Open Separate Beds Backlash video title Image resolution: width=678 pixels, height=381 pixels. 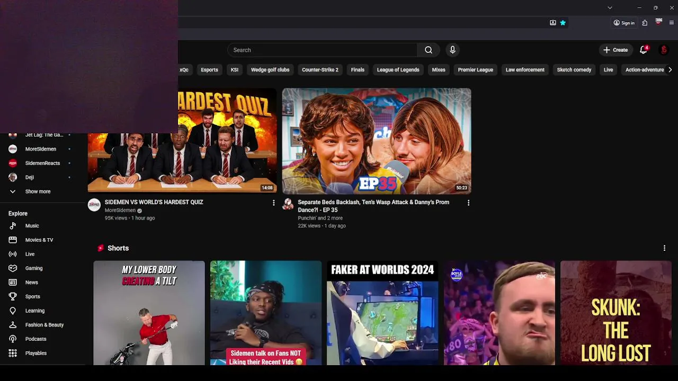373,206
